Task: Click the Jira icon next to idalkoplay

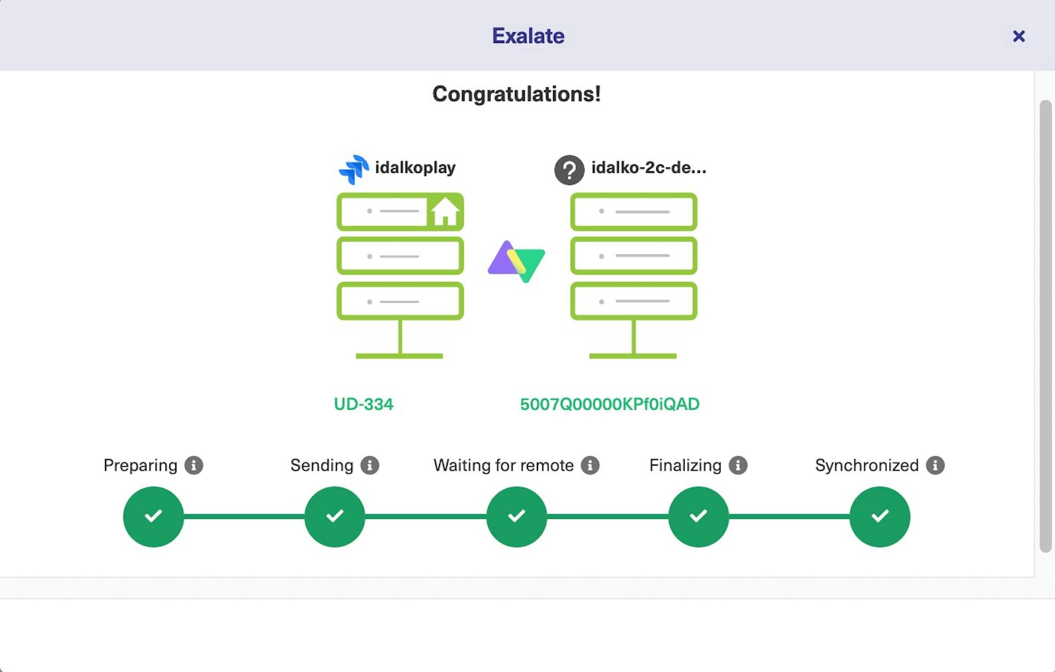Action: [x=354, y=168]
